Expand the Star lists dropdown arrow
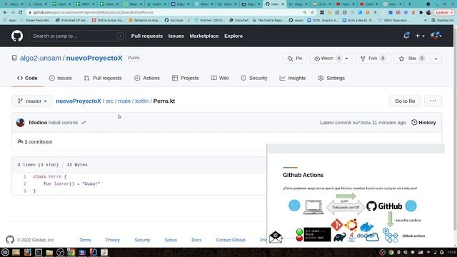Viewport: 457px width, 257px height. [x=436, y=59]
